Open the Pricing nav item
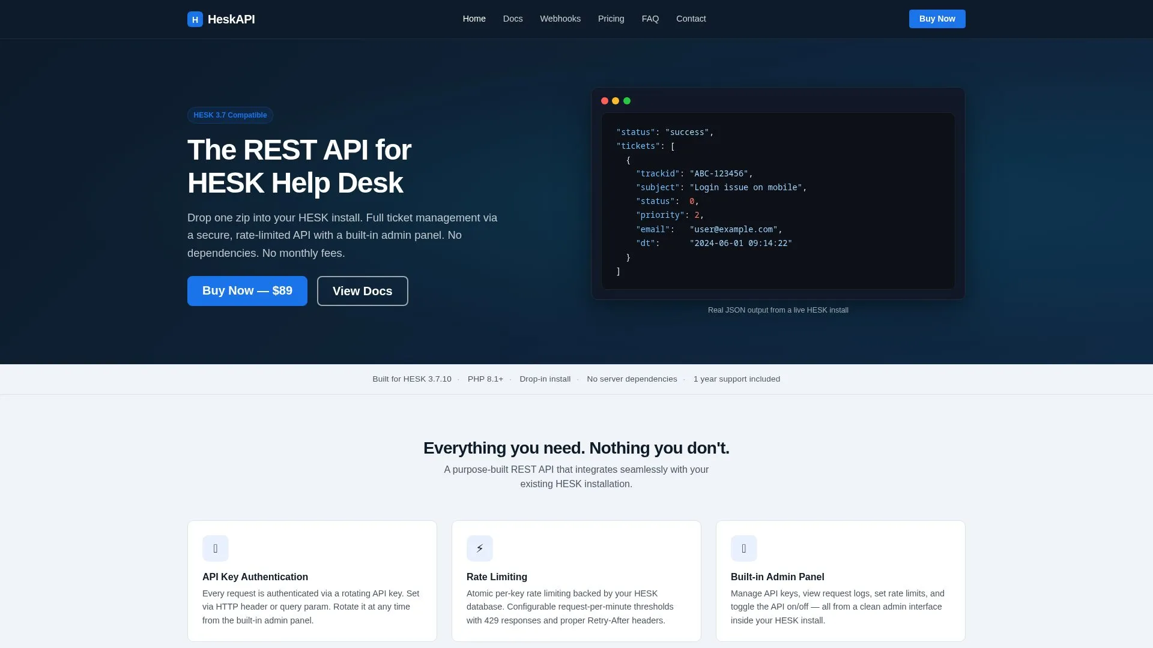Viewport: 1153px width, 648px height. tap(611, 19)
